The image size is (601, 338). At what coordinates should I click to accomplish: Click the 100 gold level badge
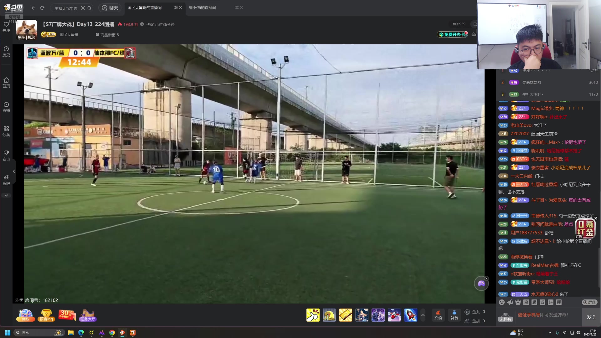[x=48, y=34]
